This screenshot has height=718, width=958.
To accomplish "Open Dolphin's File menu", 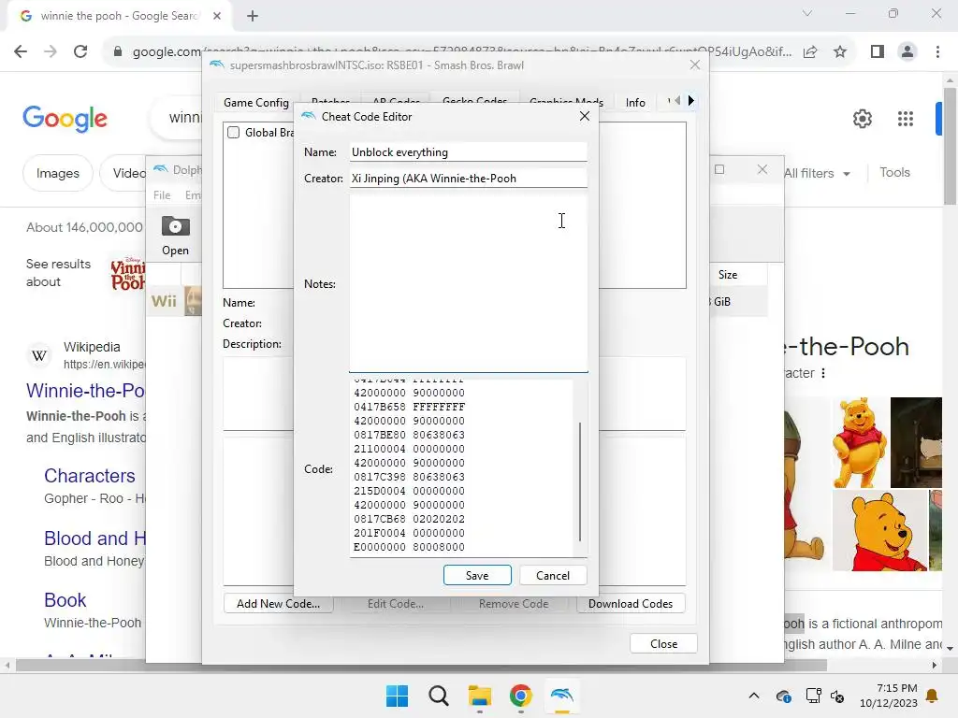I will point(162,194).
